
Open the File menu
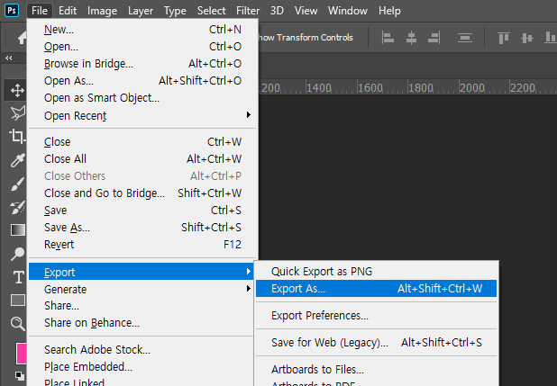coord(40,11)
